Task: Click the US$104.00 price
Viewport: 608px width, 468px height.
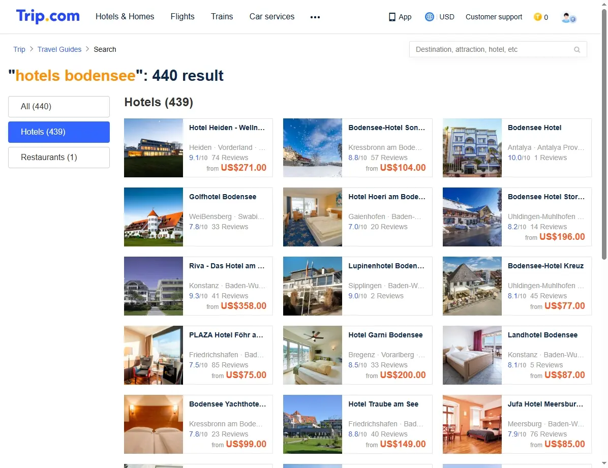Action: pos(403,168)
